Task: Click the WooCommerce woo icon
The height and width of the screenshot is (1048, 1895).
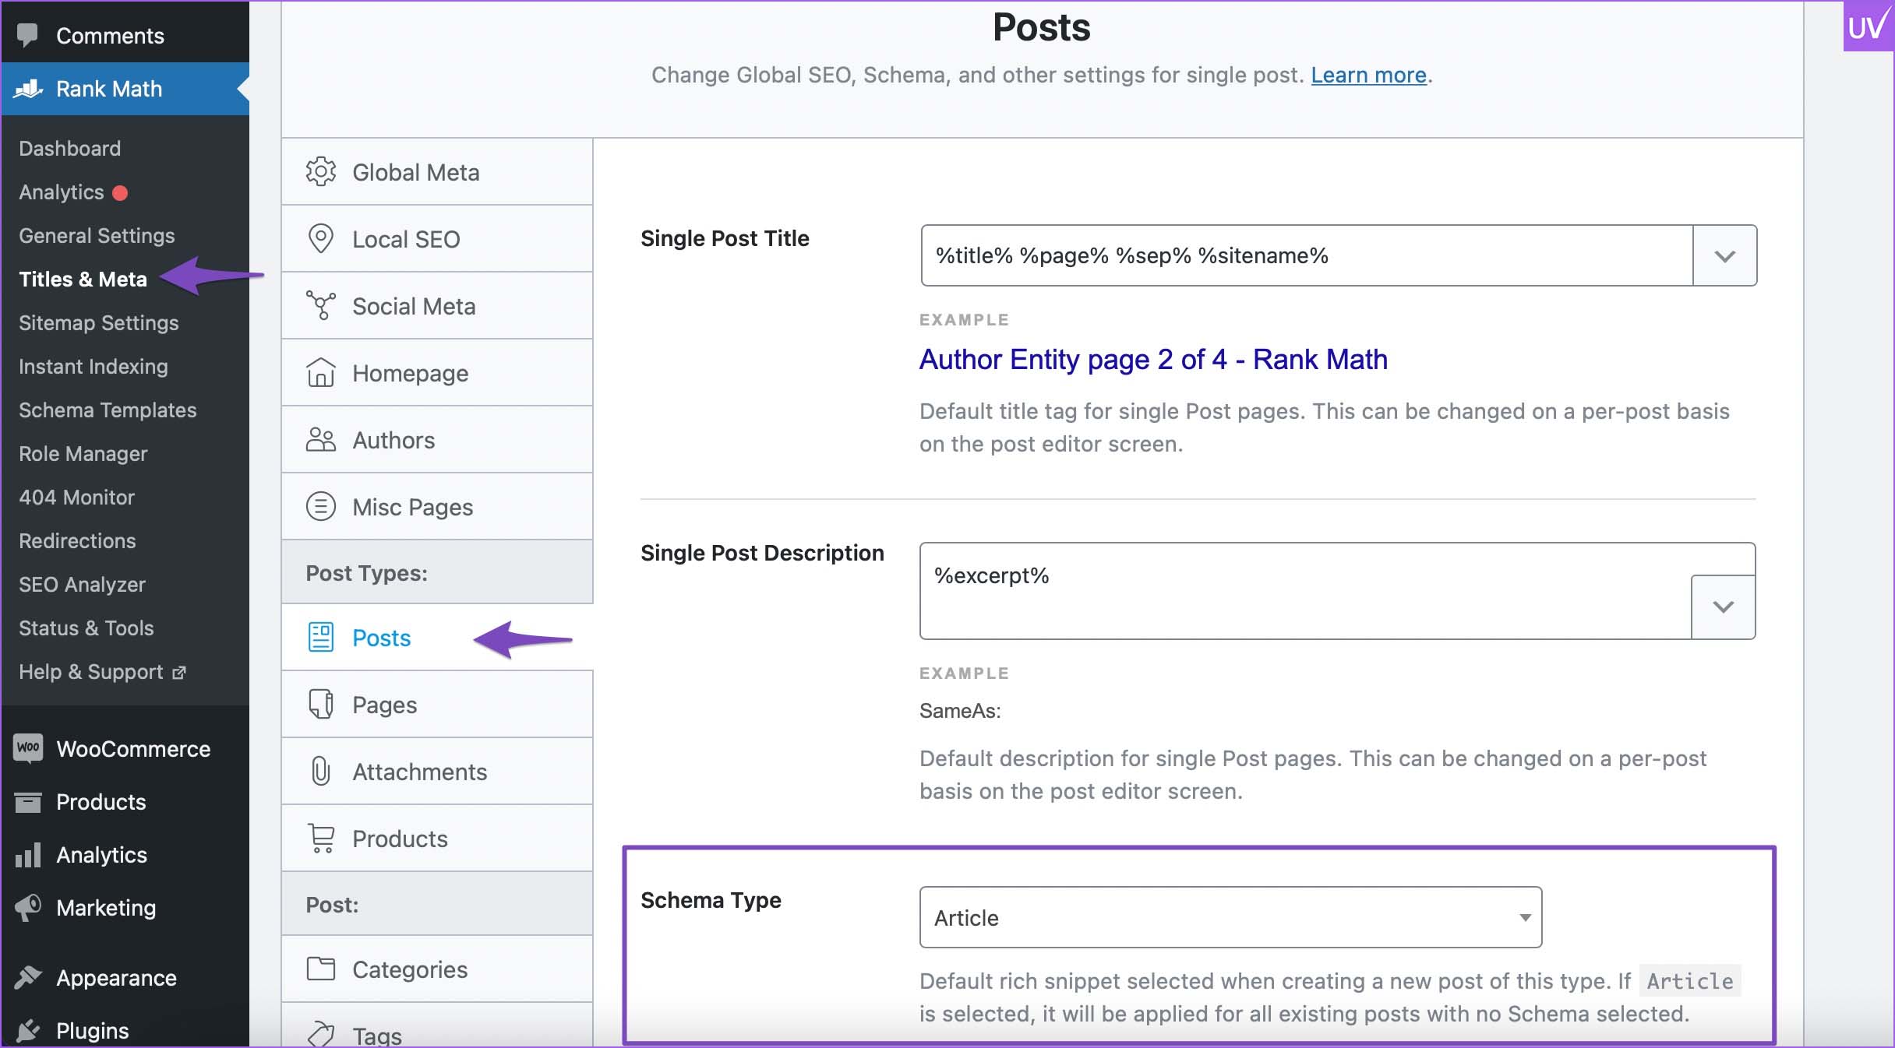Action: tap(28, 748)
